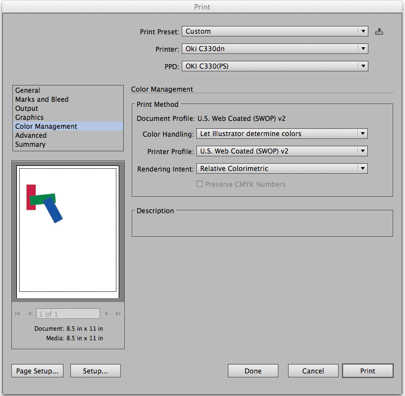Viewport: 405px width, 396px height.
Task: Go to next page arrow
Action: point(106,314)
